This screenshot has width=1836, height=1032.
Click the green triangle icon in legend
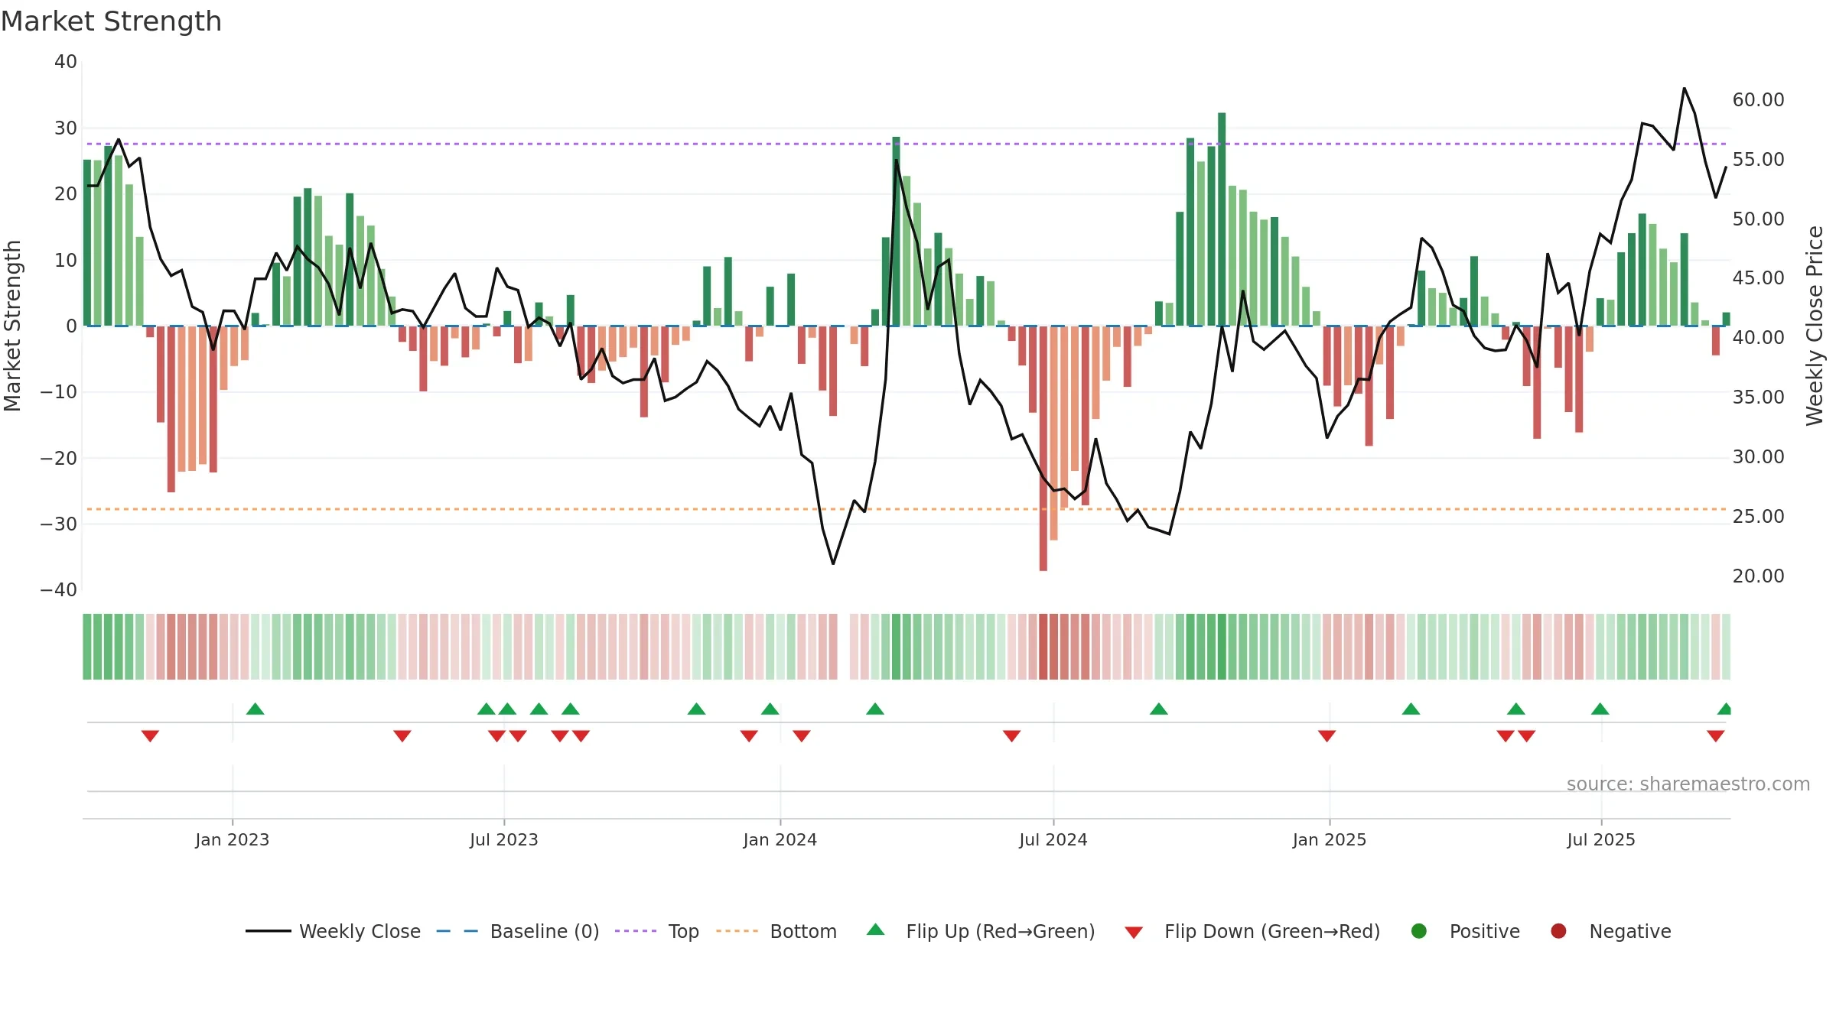click(x=876, y=930)
